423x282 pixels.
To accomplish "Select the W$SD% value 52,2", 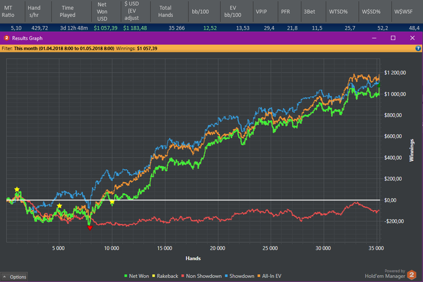I will 383,28.
